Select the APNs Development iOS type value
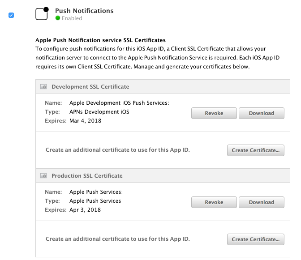The height and width of the screenshot is (260, 301). coord(99,112)
